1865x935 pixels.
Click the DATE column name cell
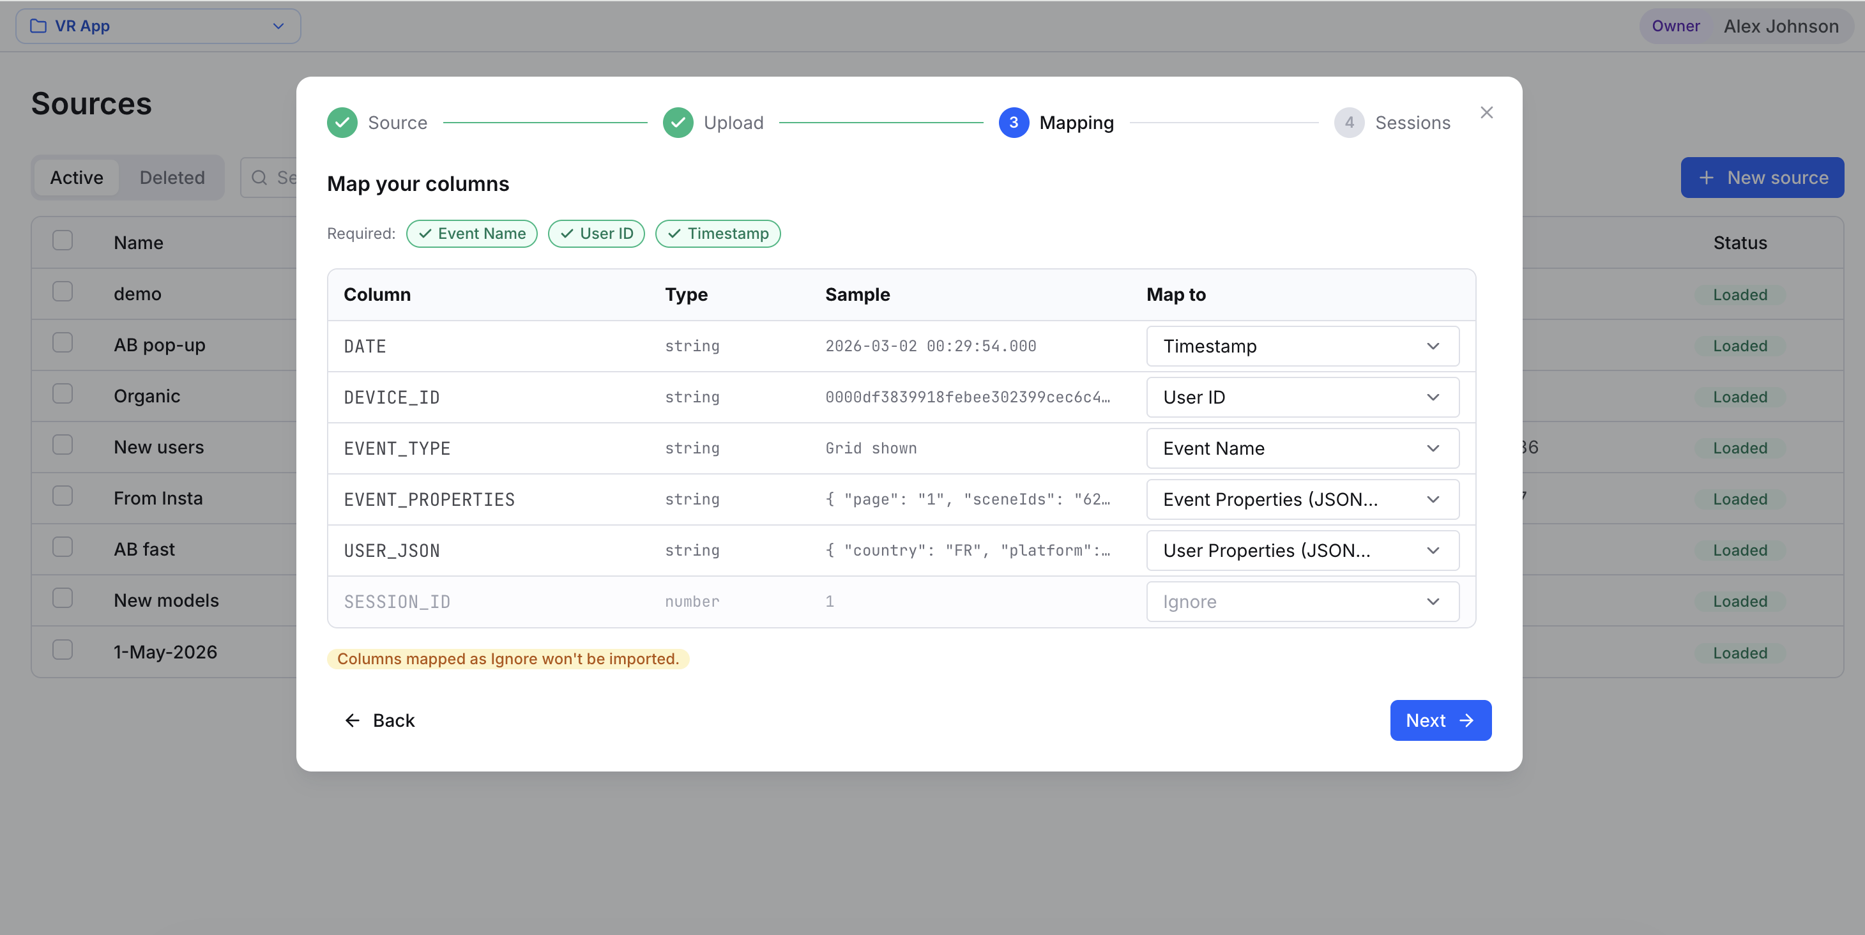(x=365, y=346)
